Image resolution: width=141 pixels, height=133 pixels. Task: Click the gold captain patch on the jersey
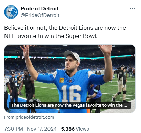pos(62,80)
